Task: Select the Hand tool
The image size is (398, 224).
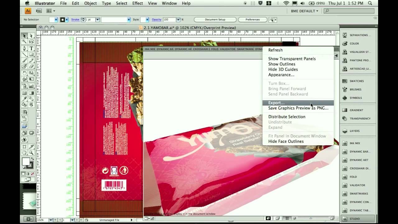Action: (x=24, y=153)
